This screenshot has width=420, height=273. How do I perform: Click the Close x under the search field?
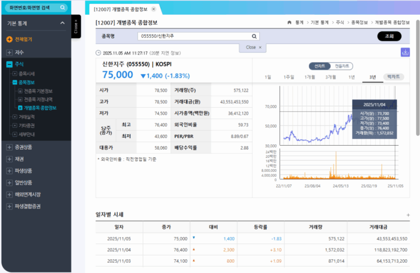[253, 48]
